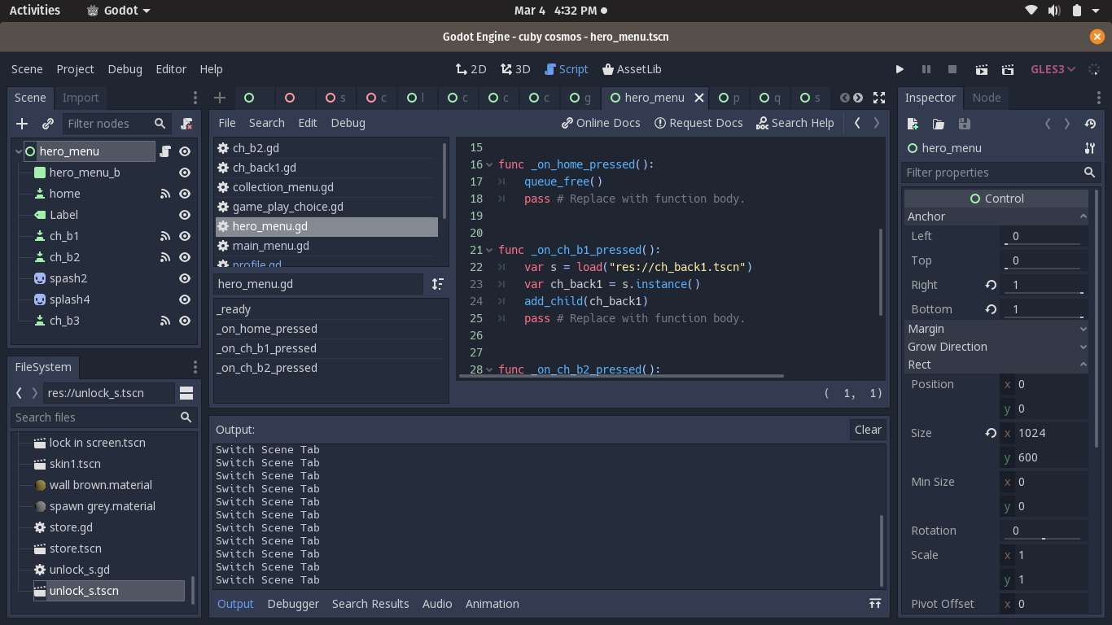
Task: Toggle visibility of the splash4 node
Action: click(185, 299)
